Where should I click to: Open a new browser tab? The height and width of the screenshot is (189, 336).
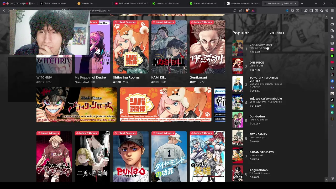[x=302, y=3]
